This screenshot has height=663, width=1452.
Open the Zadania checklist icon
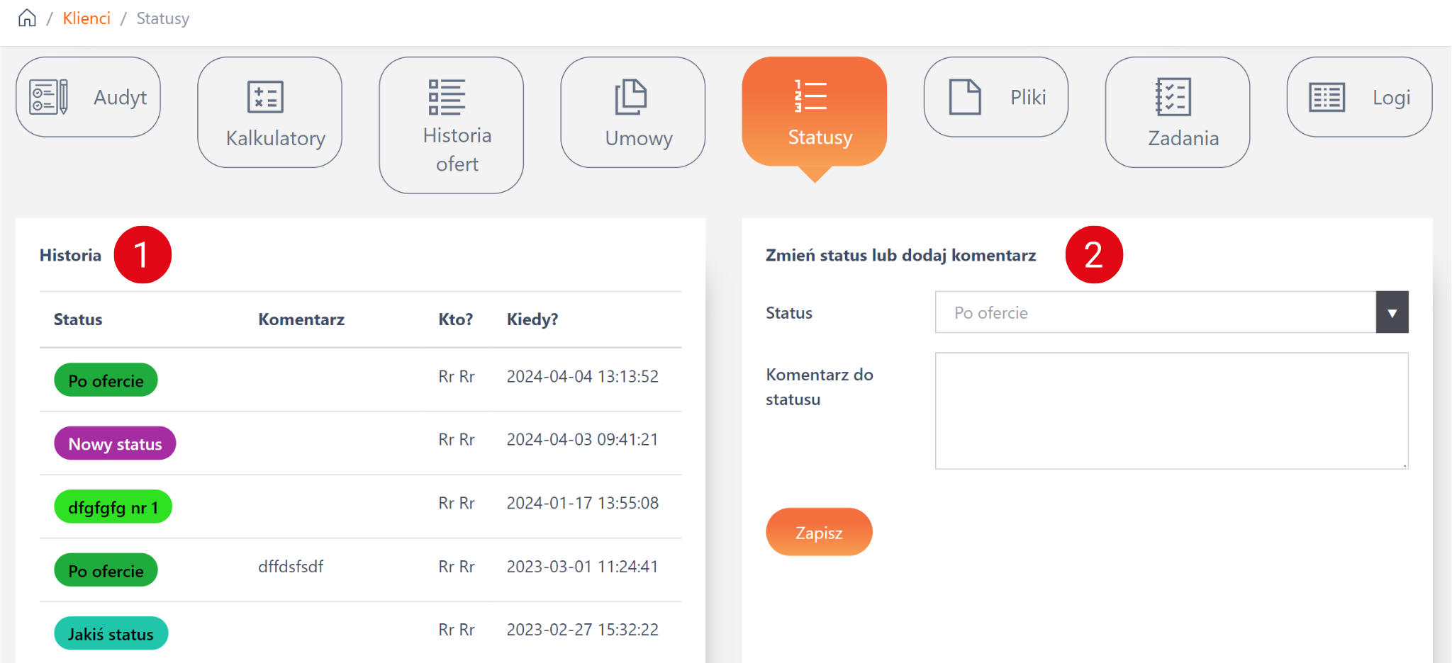1173,97
